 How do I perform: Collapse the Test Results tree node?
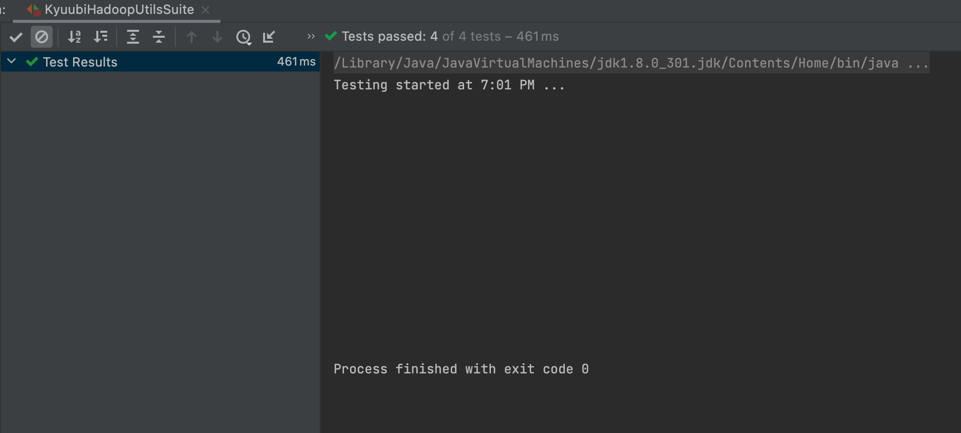[12, 61]
